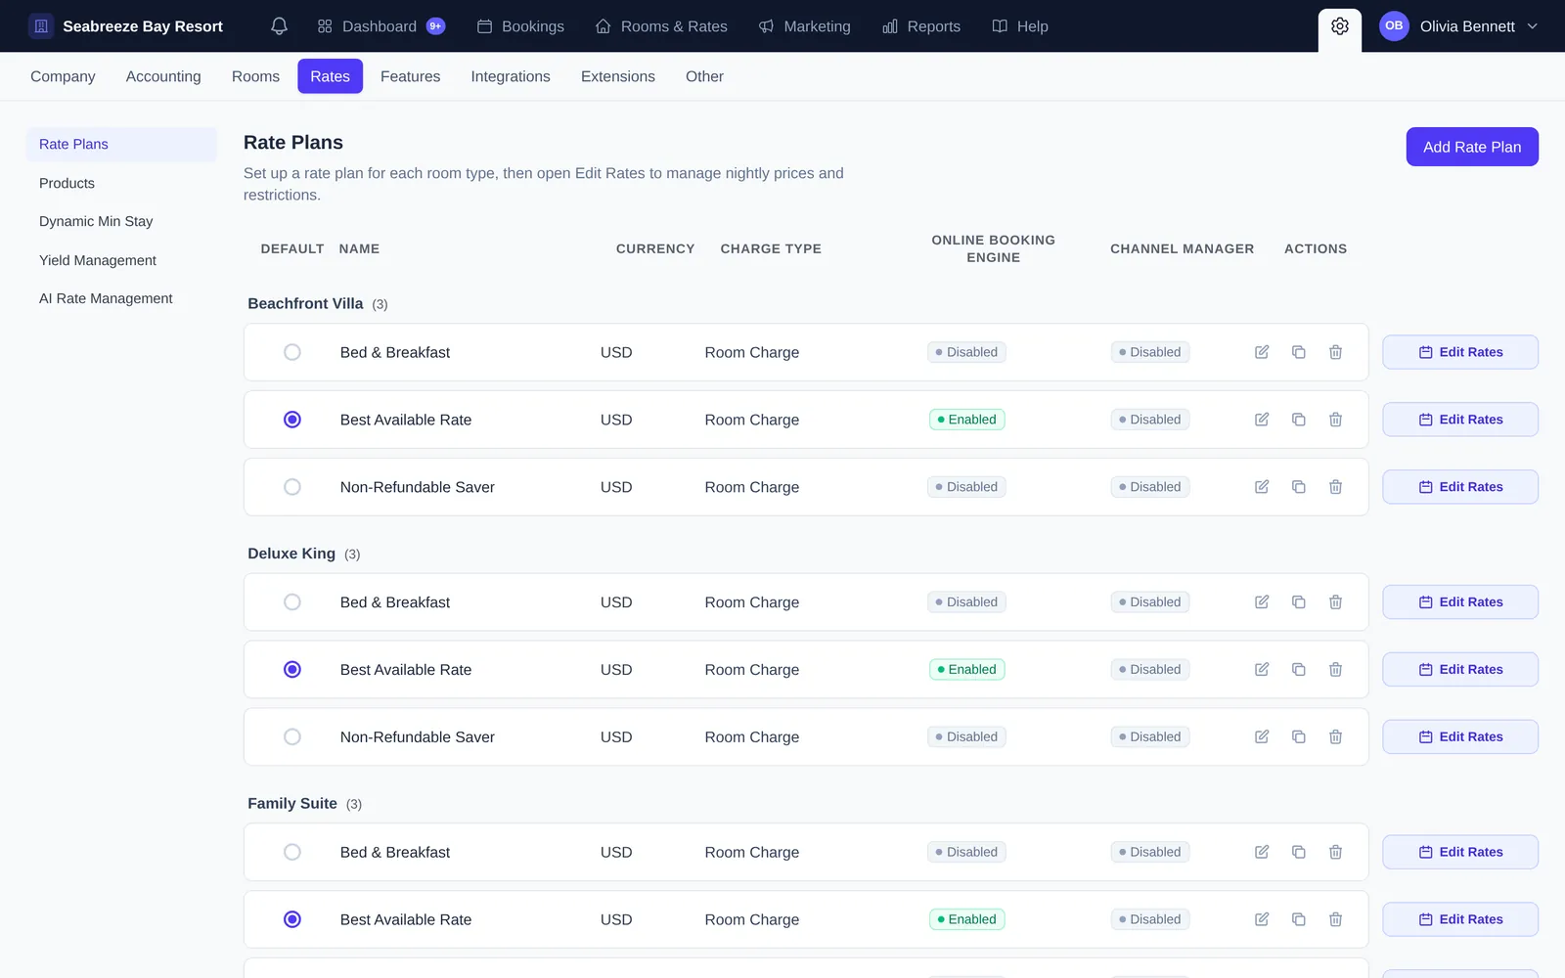
Task: Open the notifications bell
Action: pyautogui.click(x=279, y=26)
